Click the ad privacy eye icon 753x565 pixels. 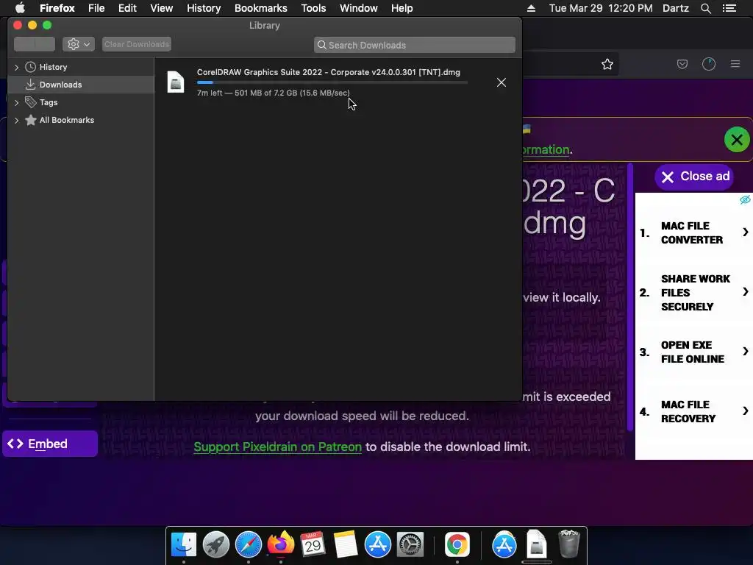tap(745, 199)
